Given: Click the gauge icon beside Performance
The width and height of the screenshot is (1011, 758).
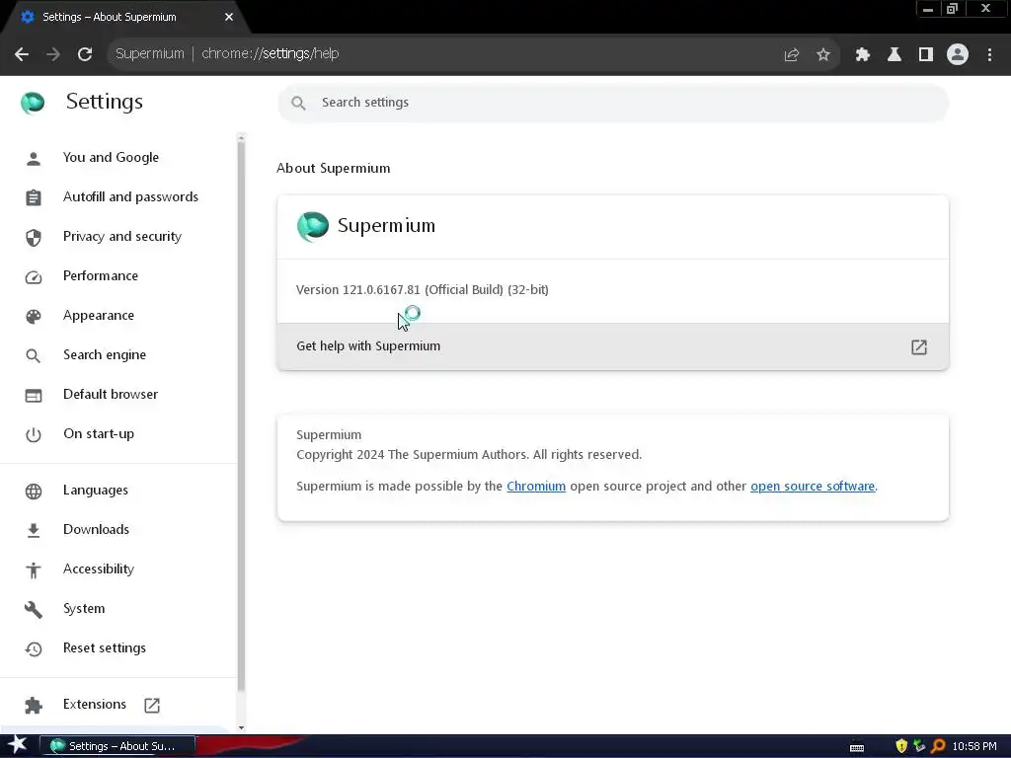Looking at the screenshot, I should point(34,277).
